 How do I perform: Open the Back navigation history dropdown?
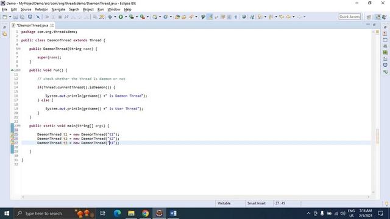[x=294, y=17]
